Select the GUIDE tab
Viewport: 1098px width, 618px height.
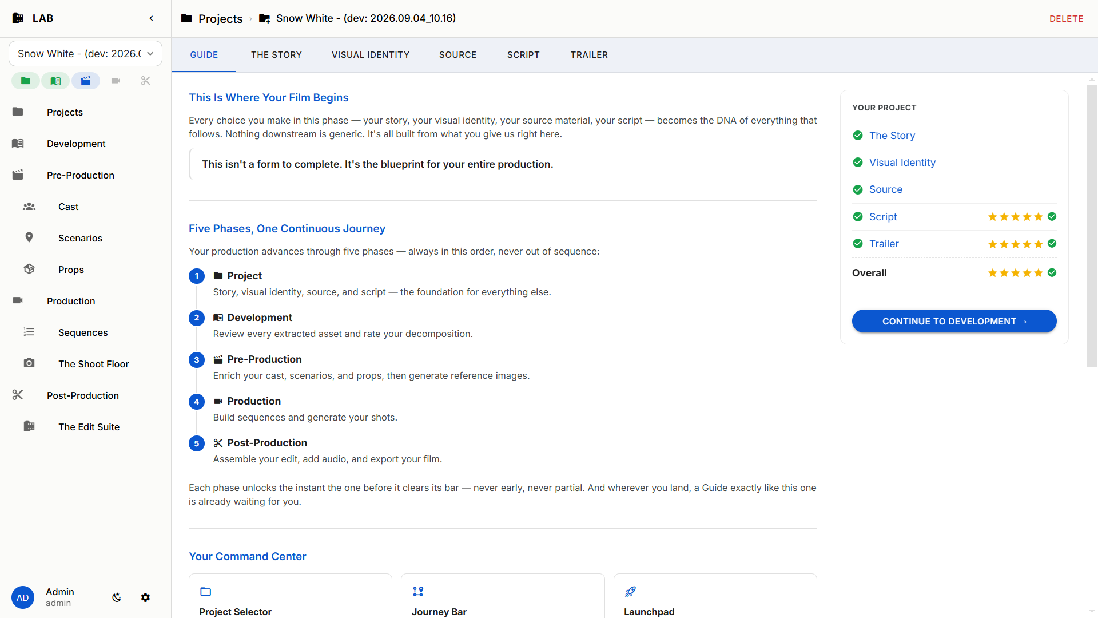click(204, 55)
